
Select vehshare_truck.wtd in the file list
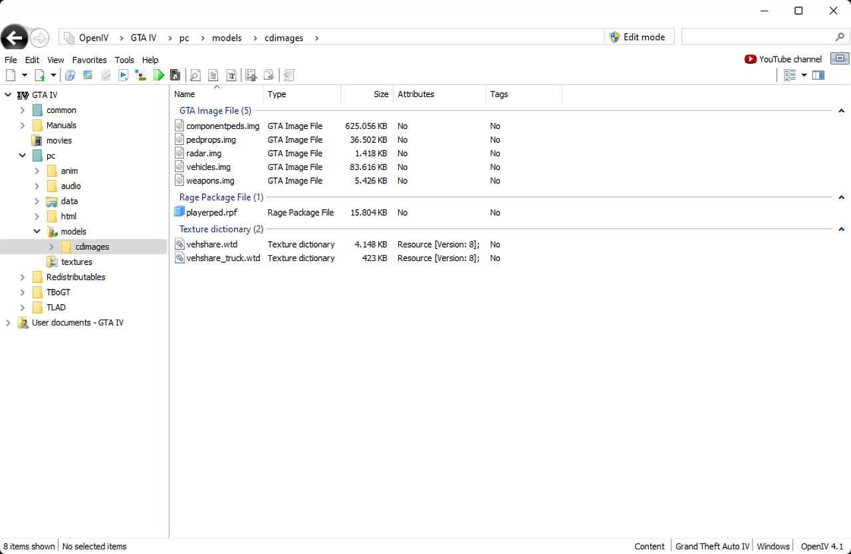coord(223,258)
